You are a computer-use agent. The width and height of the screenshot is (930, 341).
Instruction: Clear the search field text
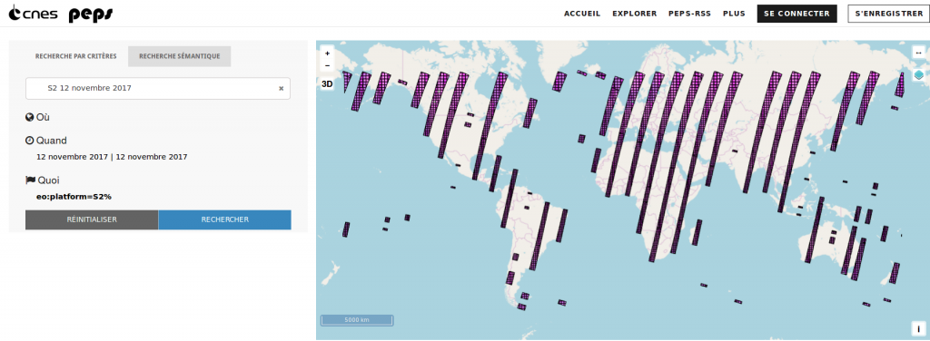[282, 88]
